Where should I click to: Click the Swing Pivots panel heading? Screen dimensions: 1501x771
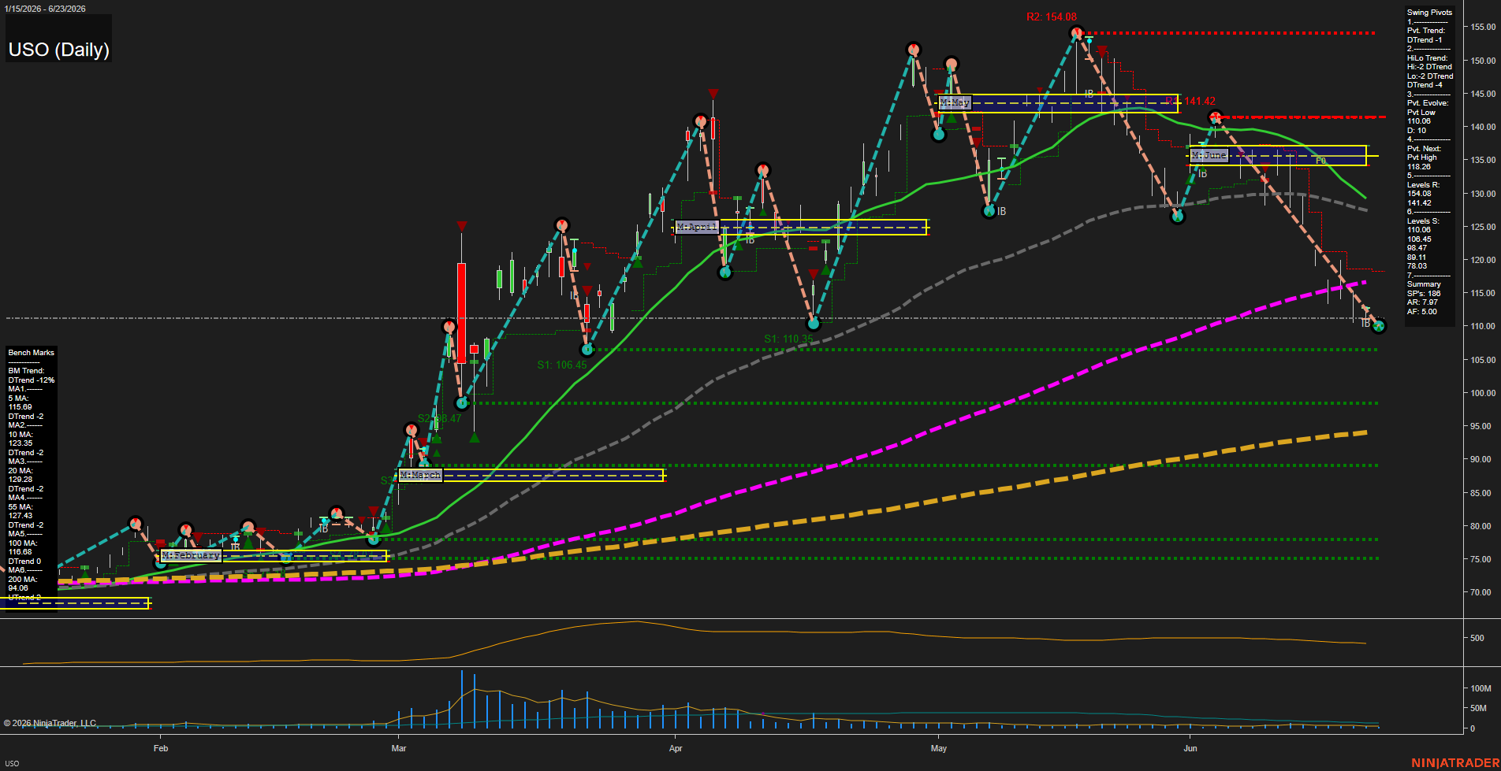click(1429, 13)
